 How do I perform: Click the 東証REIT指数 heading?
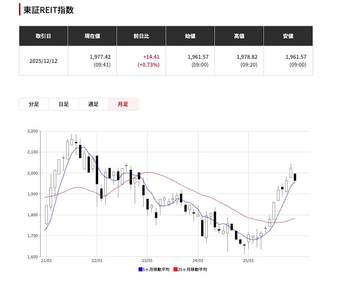pos(48,10)
